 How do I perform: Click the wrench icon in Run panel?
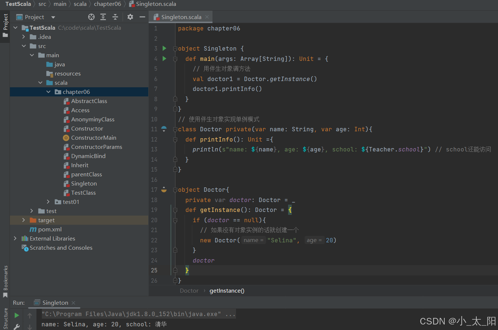pyautogui.click(x=17, y=326)
